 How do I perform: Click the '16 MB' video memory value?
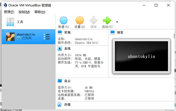[x=89, y=88]
